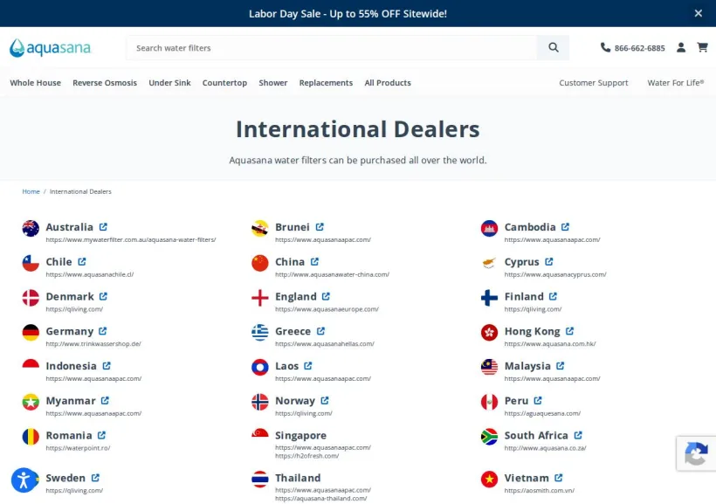The width and height of the screenshot is (716, 504).
Task: Call the 866-662-6885 phone number
Action: [639, 48]
